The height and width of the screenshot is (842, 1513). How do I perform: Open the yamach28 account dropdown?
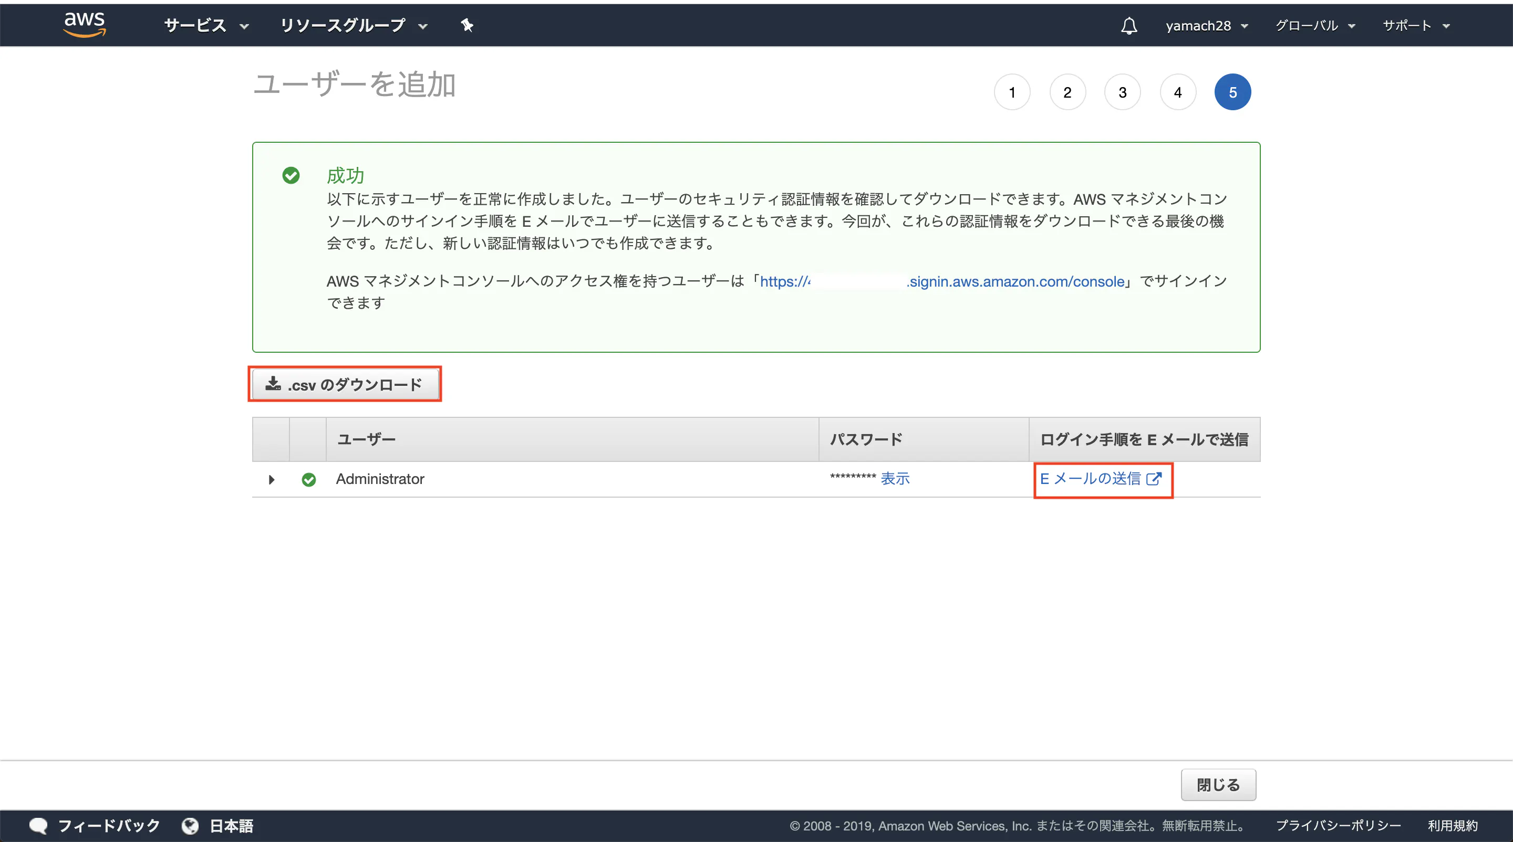[1206, 26]
